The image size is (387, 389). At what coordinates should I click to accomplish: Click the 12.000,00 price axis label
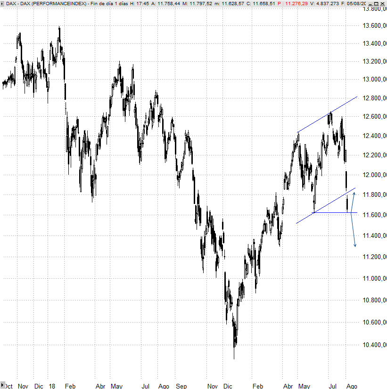[x=374, y=175]
